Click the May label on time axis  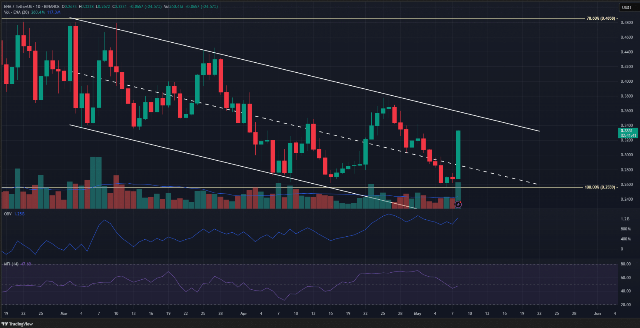point(418,314)
